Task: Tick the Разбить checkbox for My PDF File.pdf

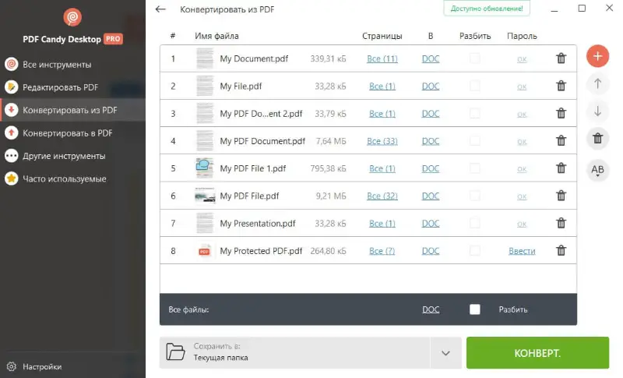Action: click(x=474, y=196)
